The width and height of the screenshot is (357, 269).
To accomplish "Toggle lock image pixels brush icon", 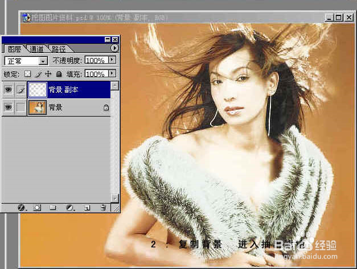I will (39, 74).
